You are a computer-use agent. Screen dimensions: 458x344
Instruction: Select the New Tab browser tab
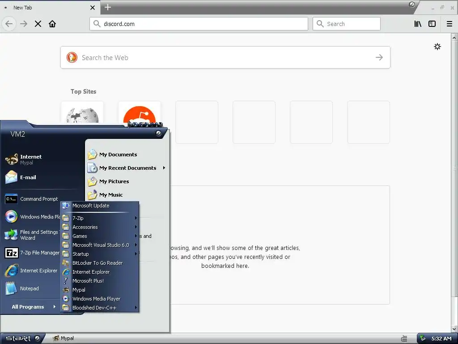tap(50, 8)
